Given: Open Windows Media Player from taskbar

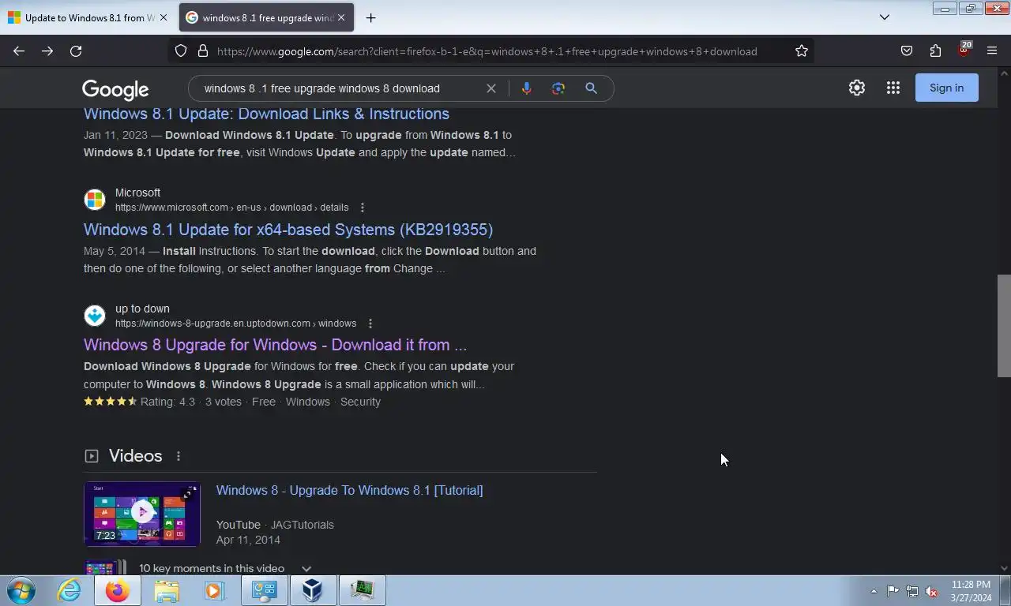Looking at the screenshot, I should [x=215, y=590].
